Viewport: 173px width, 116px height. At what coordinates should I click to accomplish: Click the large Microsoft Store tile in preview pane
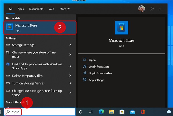(x=121, y=28)
